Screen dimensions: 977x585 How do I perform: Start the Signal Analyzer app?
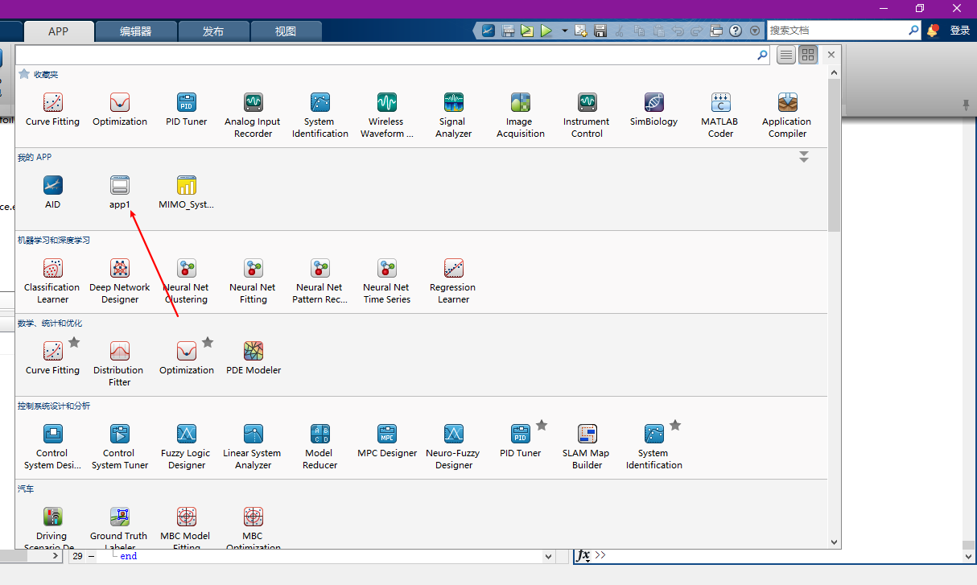452,113
